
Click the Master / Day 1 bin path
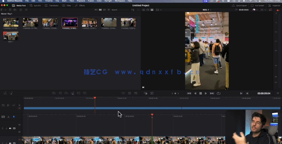click(x=7, y=14)
